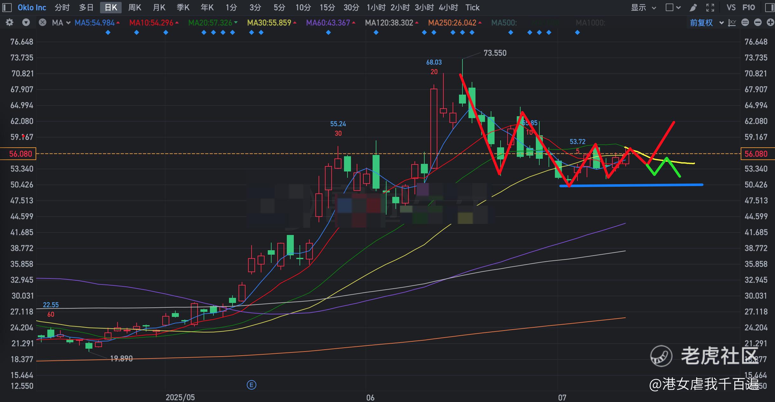Select the brush drawing tool
This screenshot has height=402, width=775.
coord(693,7)
